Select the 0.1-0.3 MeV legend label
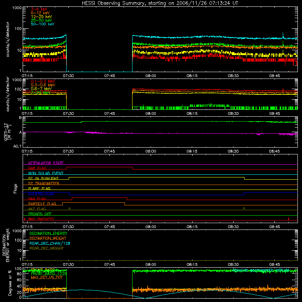 [x=43, y=81]
